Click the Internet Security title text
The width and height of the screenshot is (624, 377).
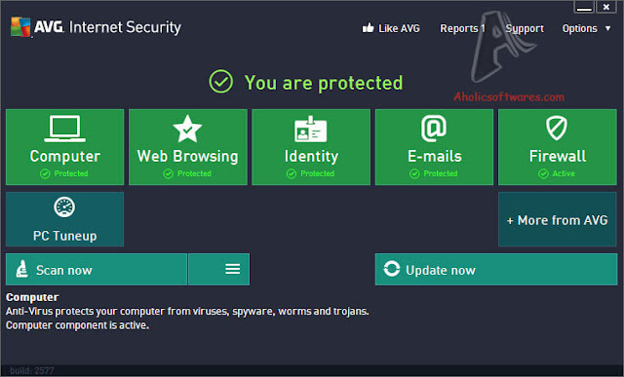[x=125, y=27]
